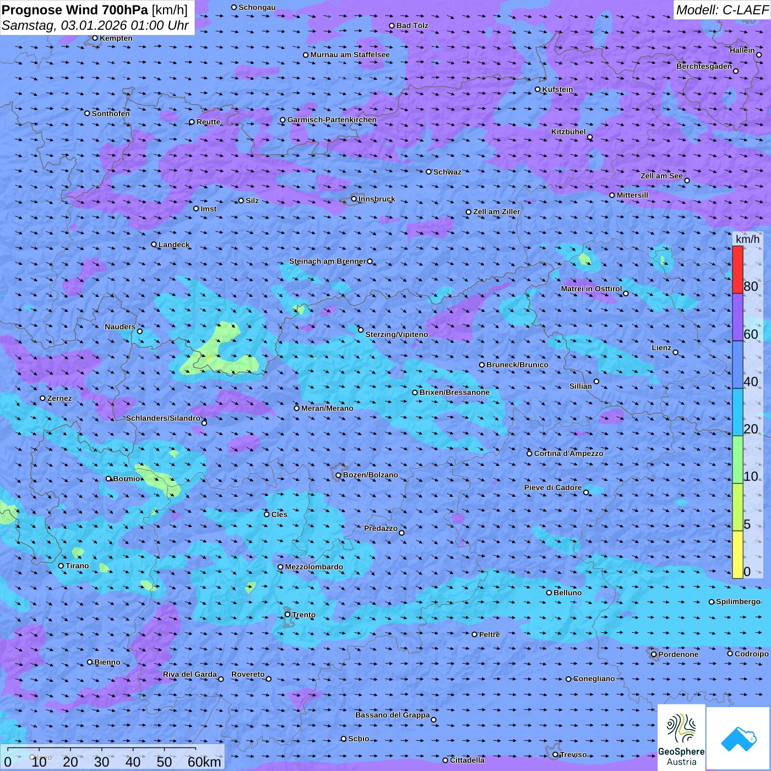Click the Bruneck/Brunico label
Image resolution: width=771 pixels, height=771 pixels.
pyautogui.click(x=517, y=365)
